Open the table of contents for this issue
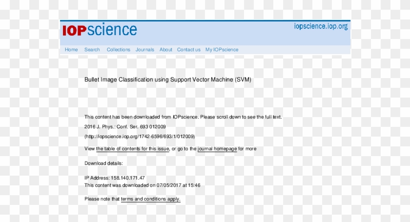 coord(133,149)
